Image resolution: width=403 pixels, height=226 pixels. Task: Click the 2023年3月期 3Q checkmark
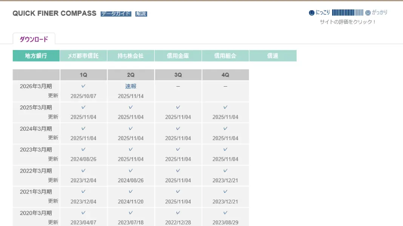[x=178, y=149]
